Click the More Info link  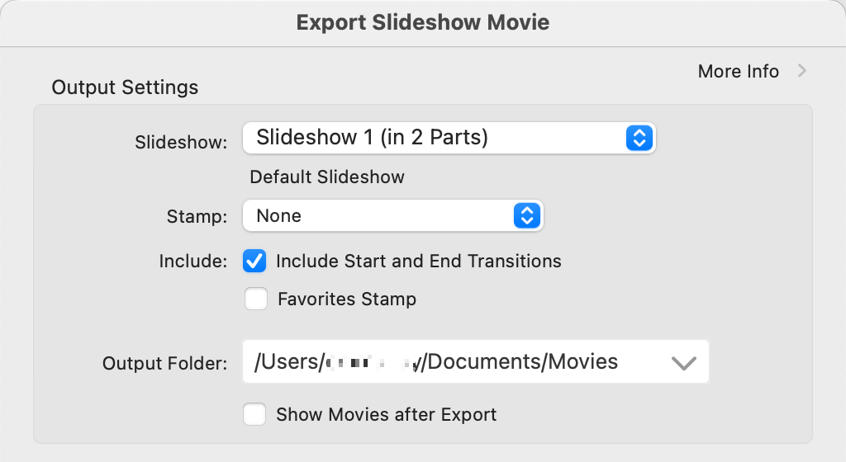[x=738, y=72]
